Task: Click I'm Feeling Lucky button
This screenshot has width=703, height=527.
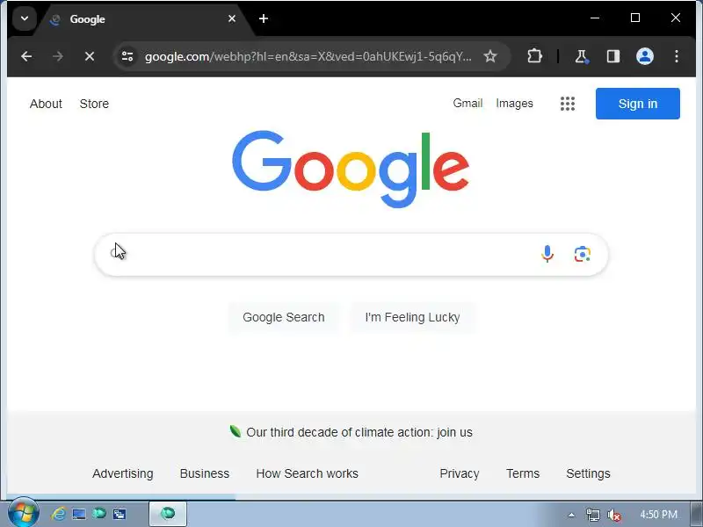Action: coord(412,317)
